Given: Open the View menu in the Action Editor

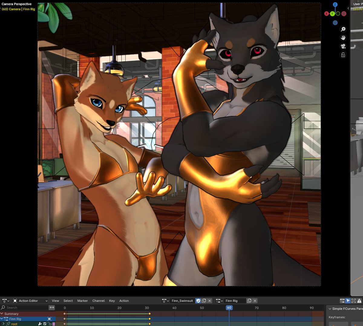Looking at the screenshot, I should click(x=55, y=301).
